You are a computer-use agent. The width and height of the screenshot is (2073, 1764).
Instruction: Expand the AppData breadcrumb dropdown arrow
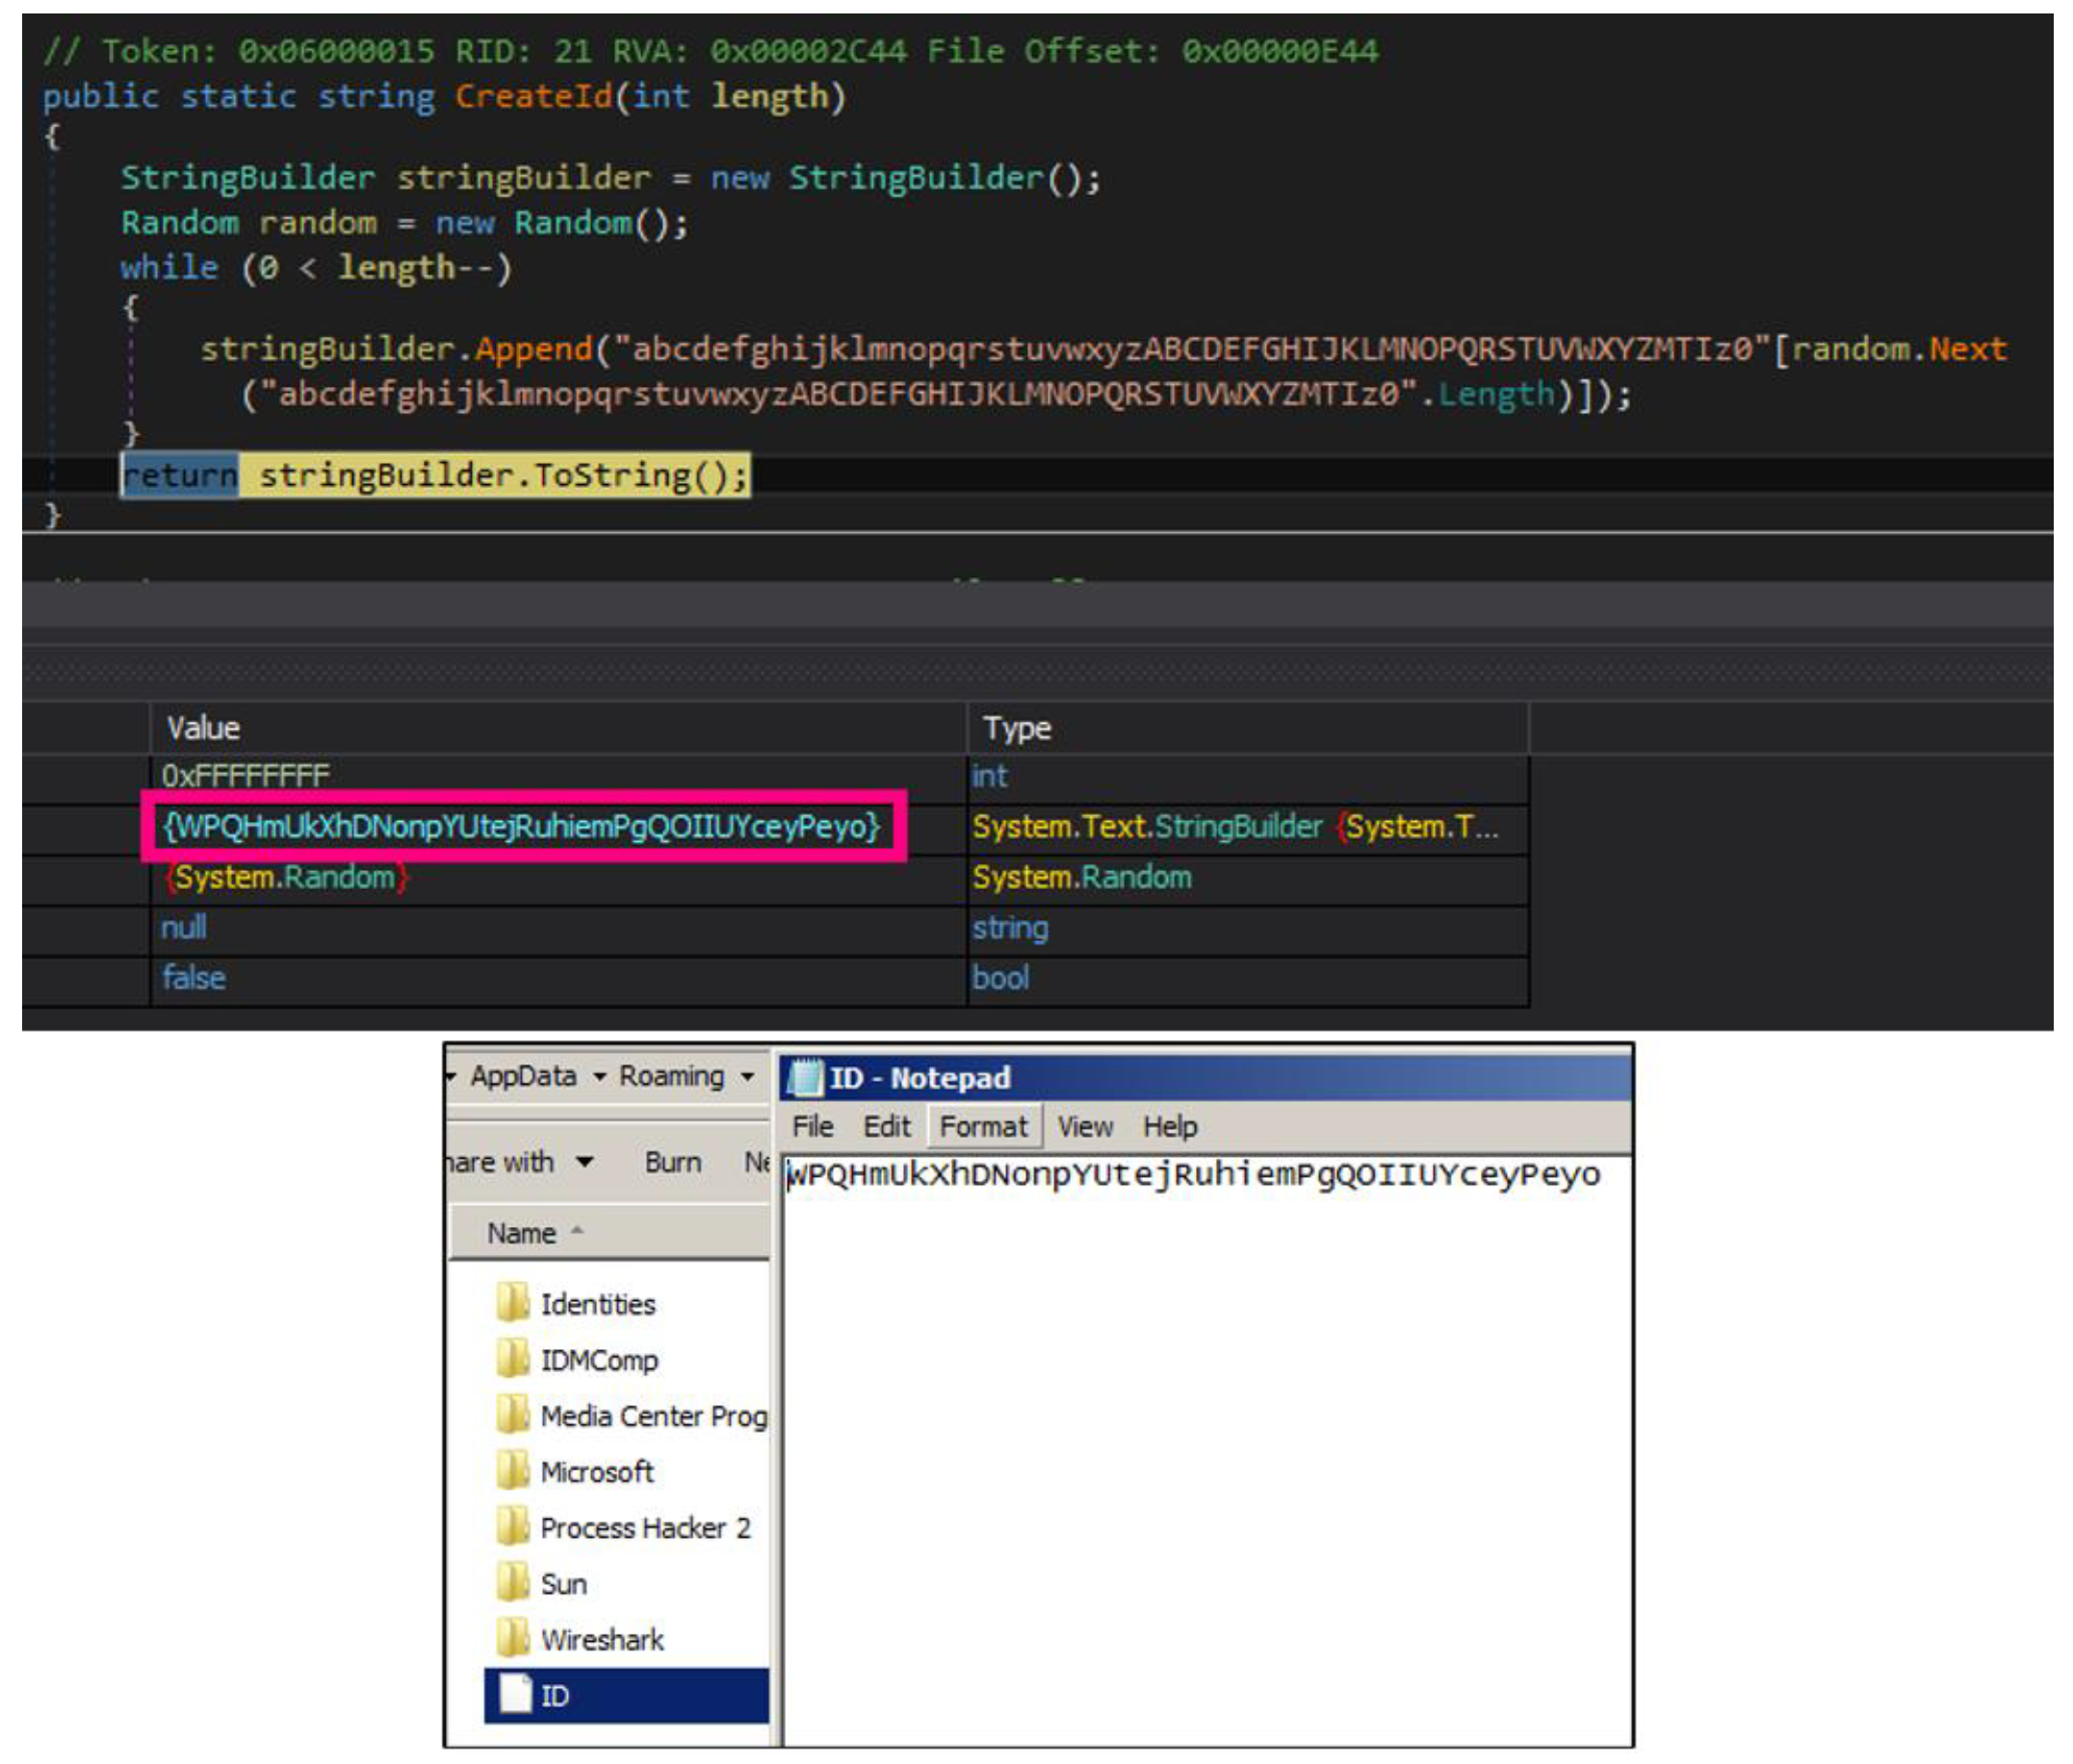(599, 1077)
